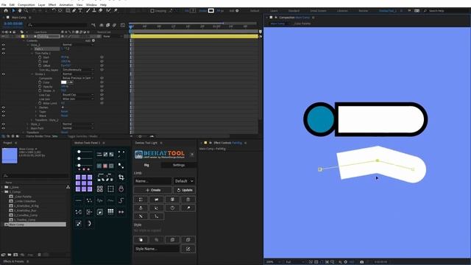Image resolution: width=471 pixels, height=265 pixels.
Task: Click the S-curve icon in Motion Tools
Action: [121, 200]
